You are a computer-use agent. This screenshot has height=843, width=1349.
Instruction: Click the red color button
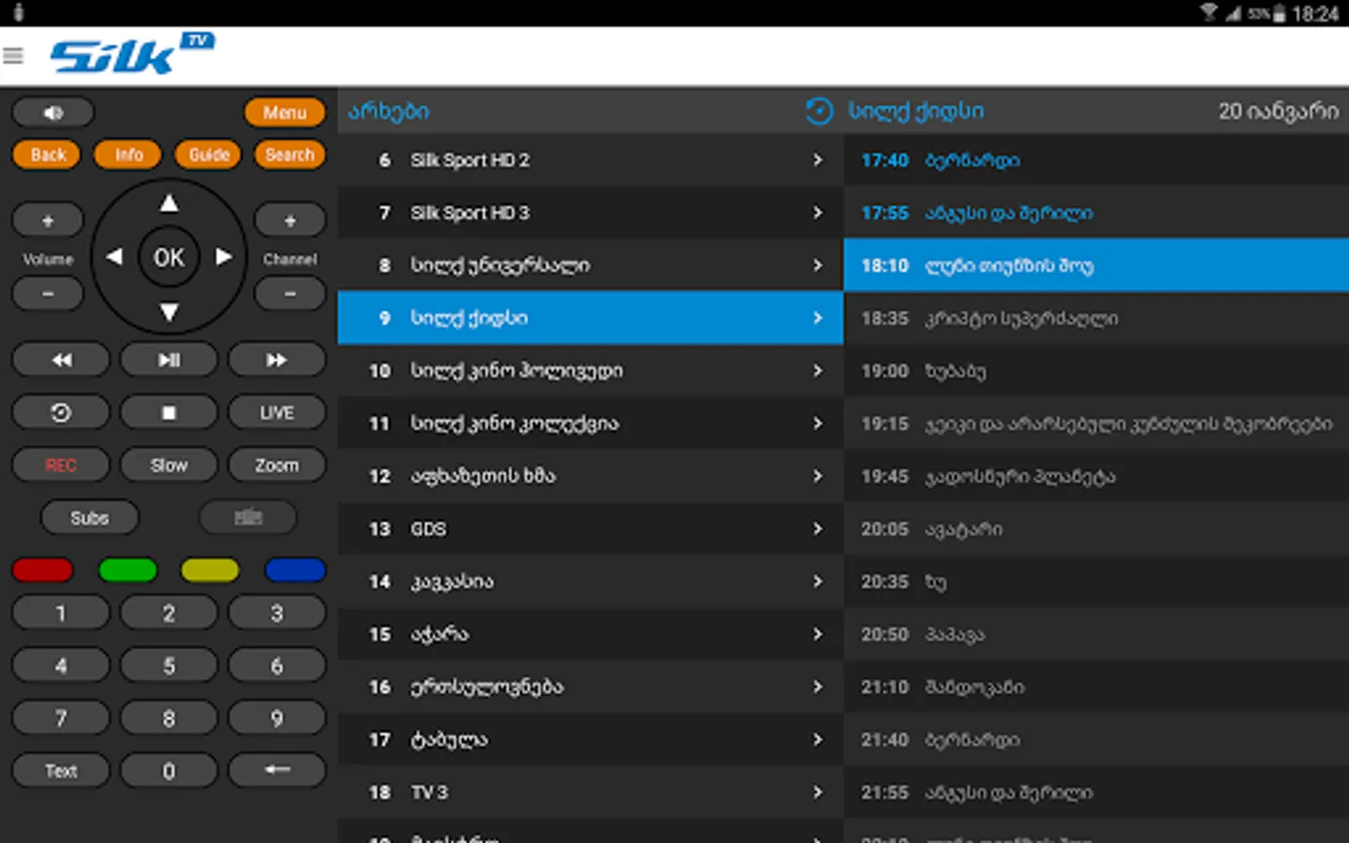click(42, 569)
